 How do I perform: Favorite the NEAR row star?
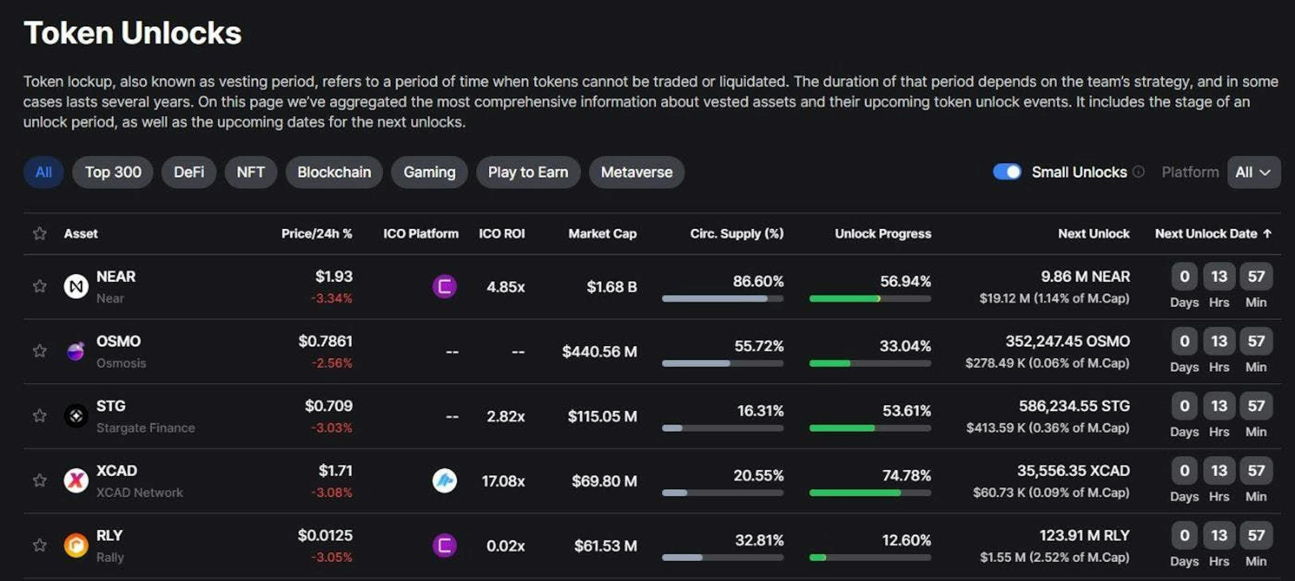point(40,286)
